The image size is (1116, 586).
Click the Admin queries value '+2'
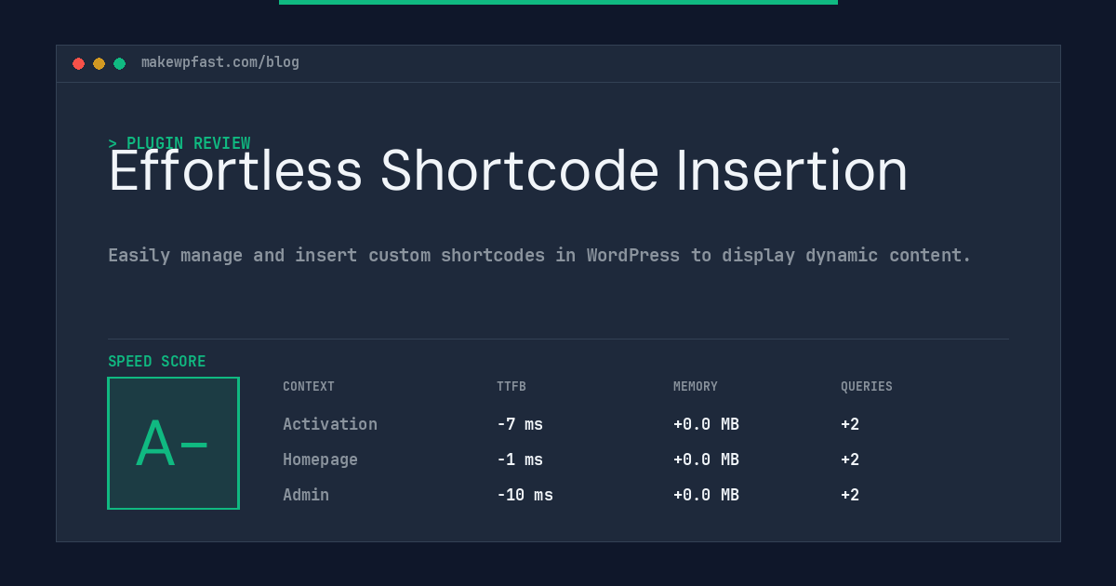coord(850,495)
